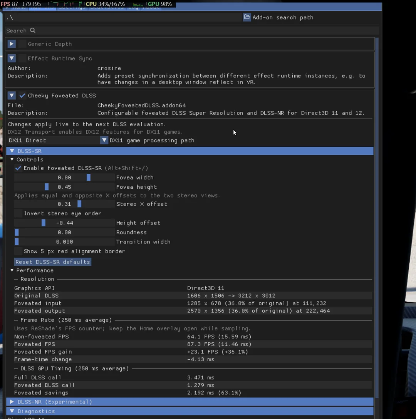Click the vertical scrollbar of the add-ons panel
Viewport: 416px width, 419px height.
pyautogui.click(x=377, y=218)
